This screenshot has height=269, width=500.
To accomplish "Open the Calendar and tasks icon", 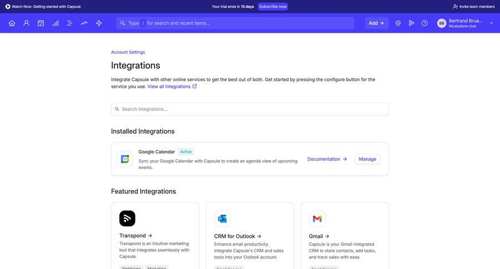I will pyautogui.click(x=41, y=23).
